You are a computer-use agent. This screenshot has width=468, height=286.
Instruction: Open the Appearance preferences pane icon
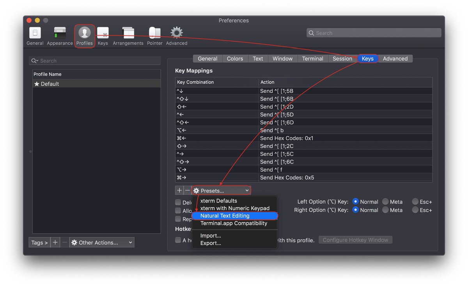click(x=60, y=33)
